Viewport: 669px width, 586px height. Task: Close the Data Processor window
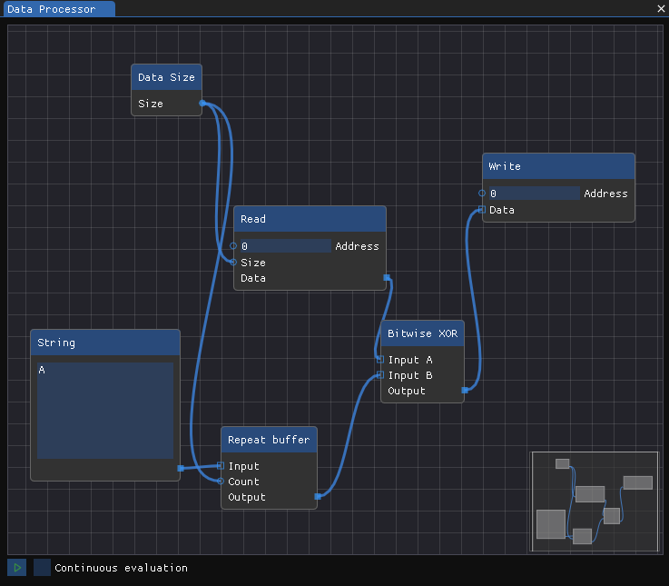tap(661, 8)
